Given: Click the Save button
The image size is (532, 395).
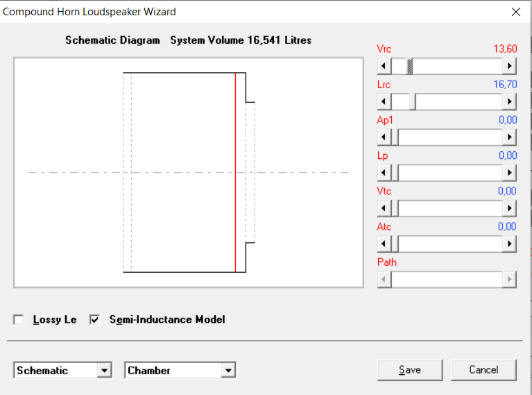Looking at the screenshot, I should (410, 370).
